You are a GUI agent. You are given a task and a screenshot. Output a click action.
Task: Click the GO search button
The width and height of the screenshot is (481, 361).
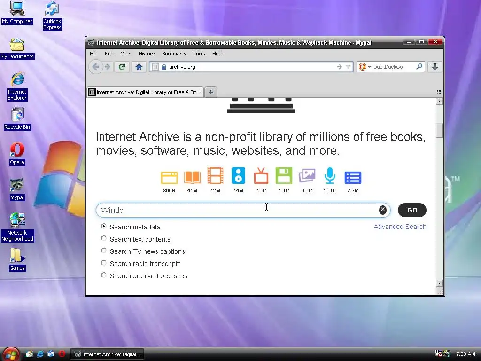tap(412, 210)
